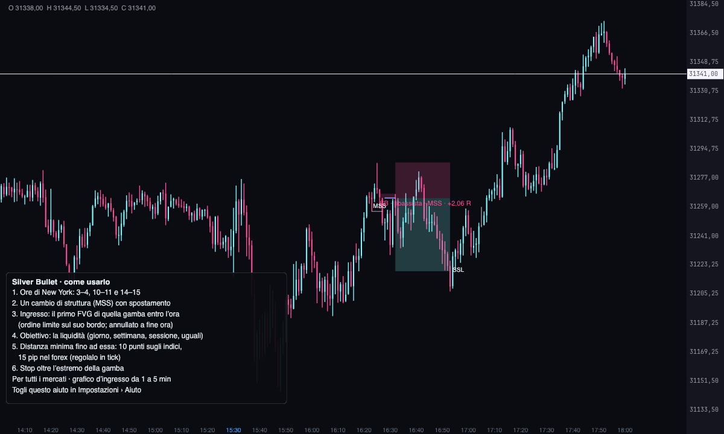Select the red stop-loss zone of the trade
The height and width of the screenshot is (434, 724).
(x=422, y=180)
